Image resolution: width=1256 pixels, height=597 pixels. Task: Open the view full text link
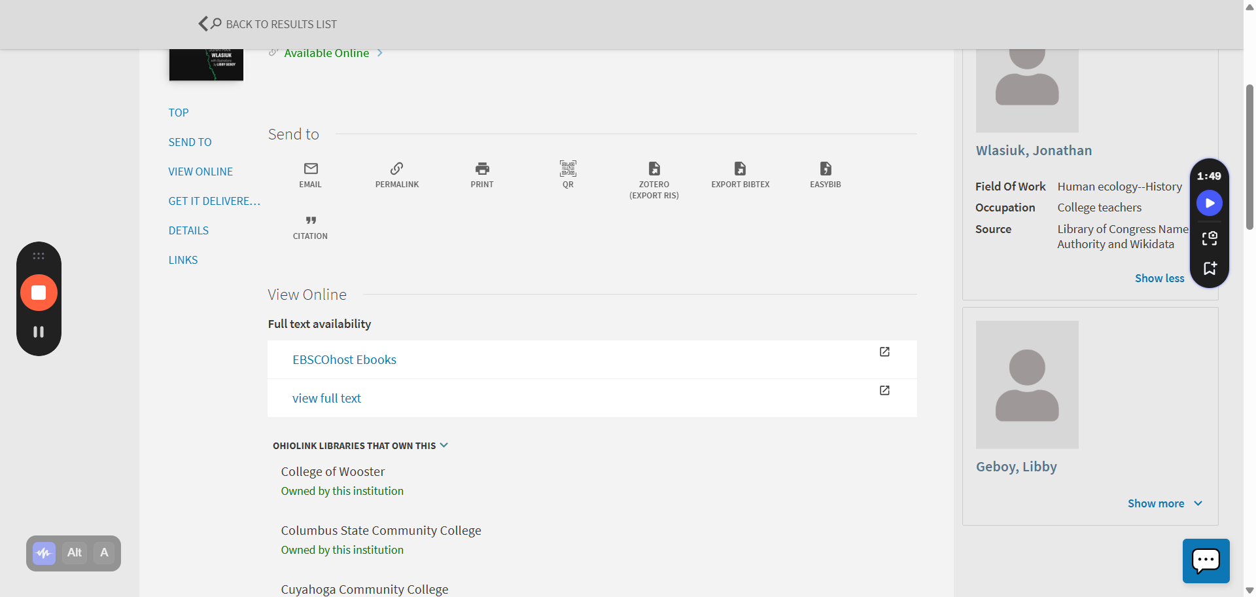coord(326,397)
